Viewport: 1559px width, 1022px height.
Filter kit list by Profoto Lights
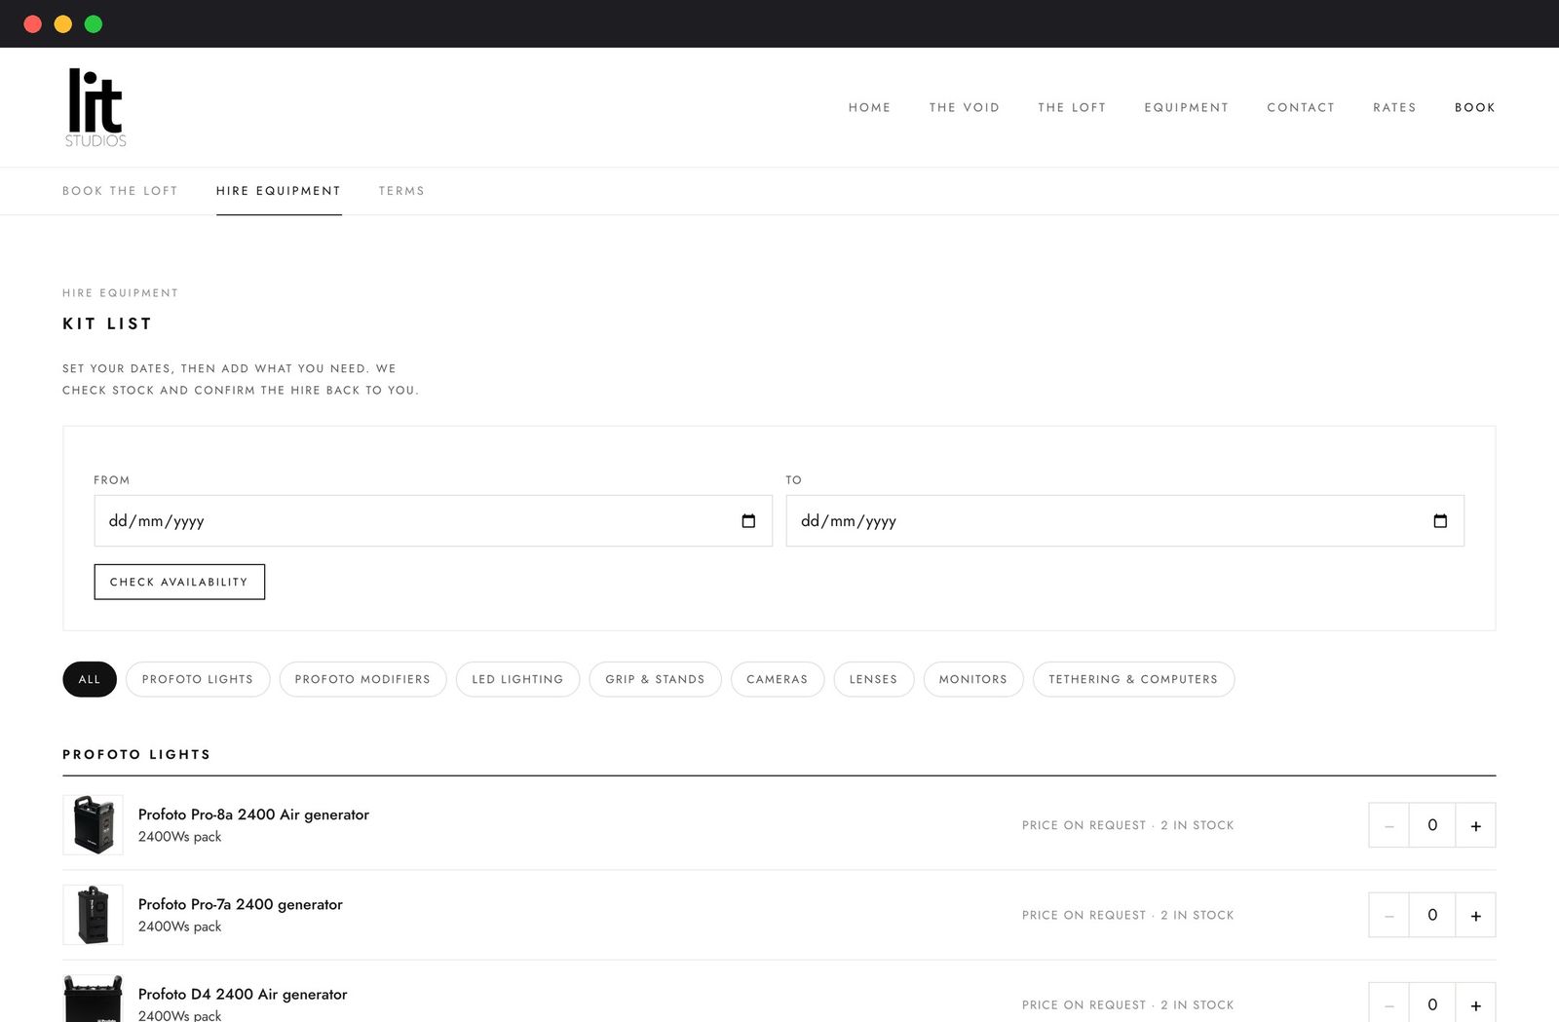point(198,679)
